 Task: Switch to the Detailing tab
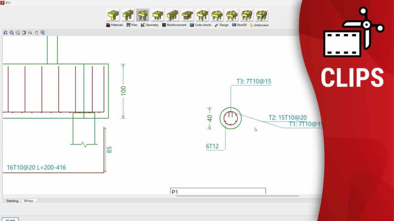(x=12, y=201)
